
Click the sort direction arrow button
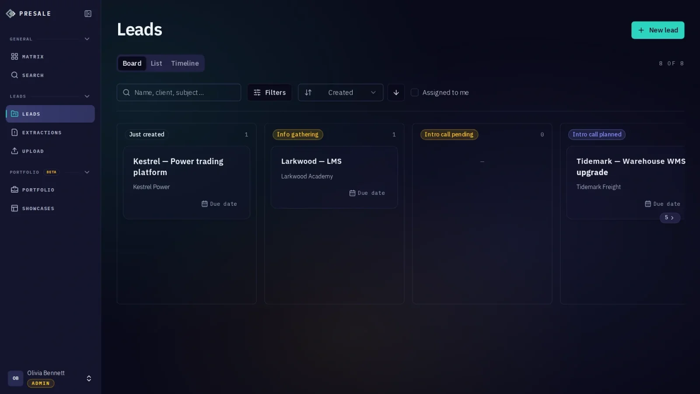point(396,92)
